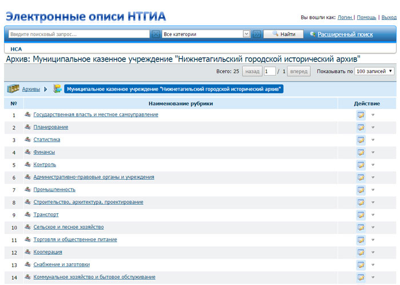
Task: Expand action menu arrow for Кооперация row
Action: (x=373, y=252)
